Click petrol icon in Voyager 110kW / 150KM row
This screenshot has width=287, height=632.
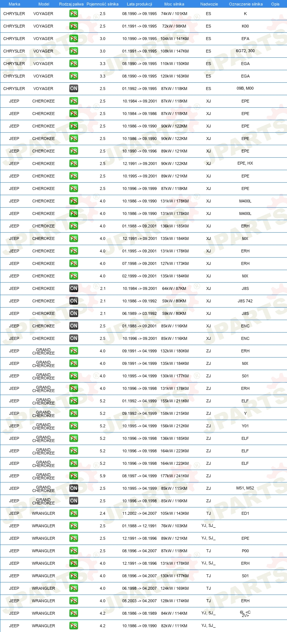tap(74, 64)
